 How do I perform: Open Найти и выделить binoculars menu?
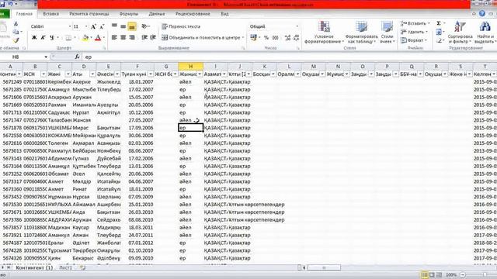click(485, 33)
